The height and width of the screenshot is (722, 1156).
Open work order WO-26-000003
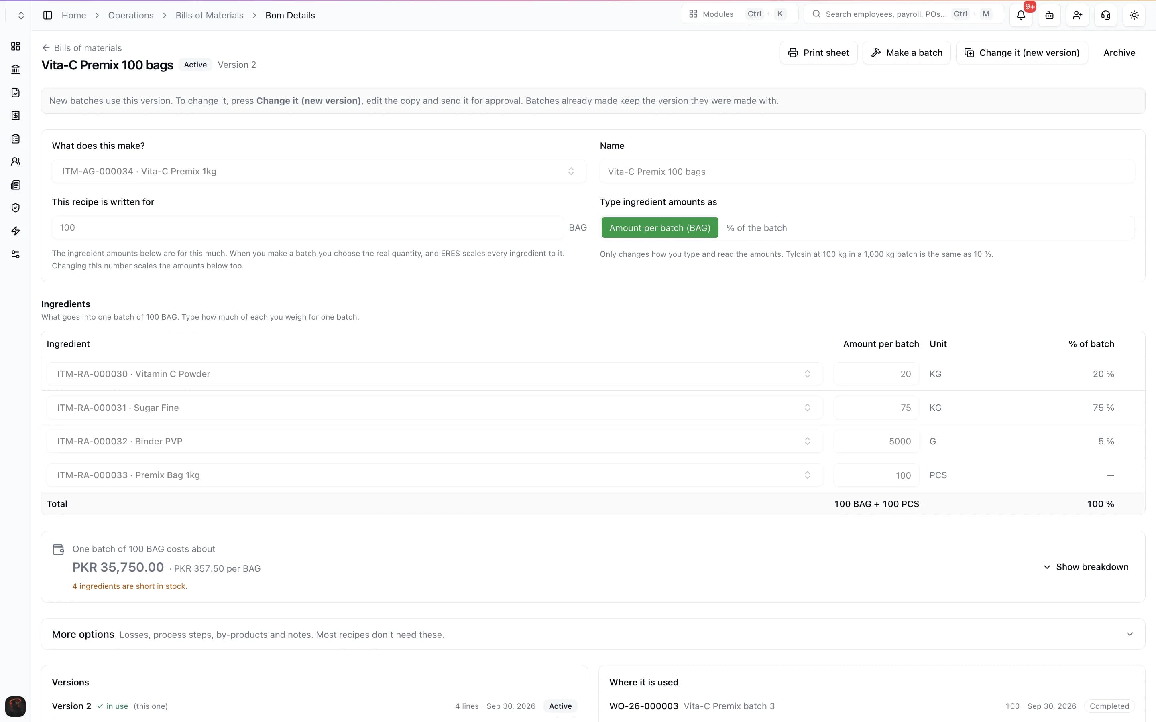point(643,706)
